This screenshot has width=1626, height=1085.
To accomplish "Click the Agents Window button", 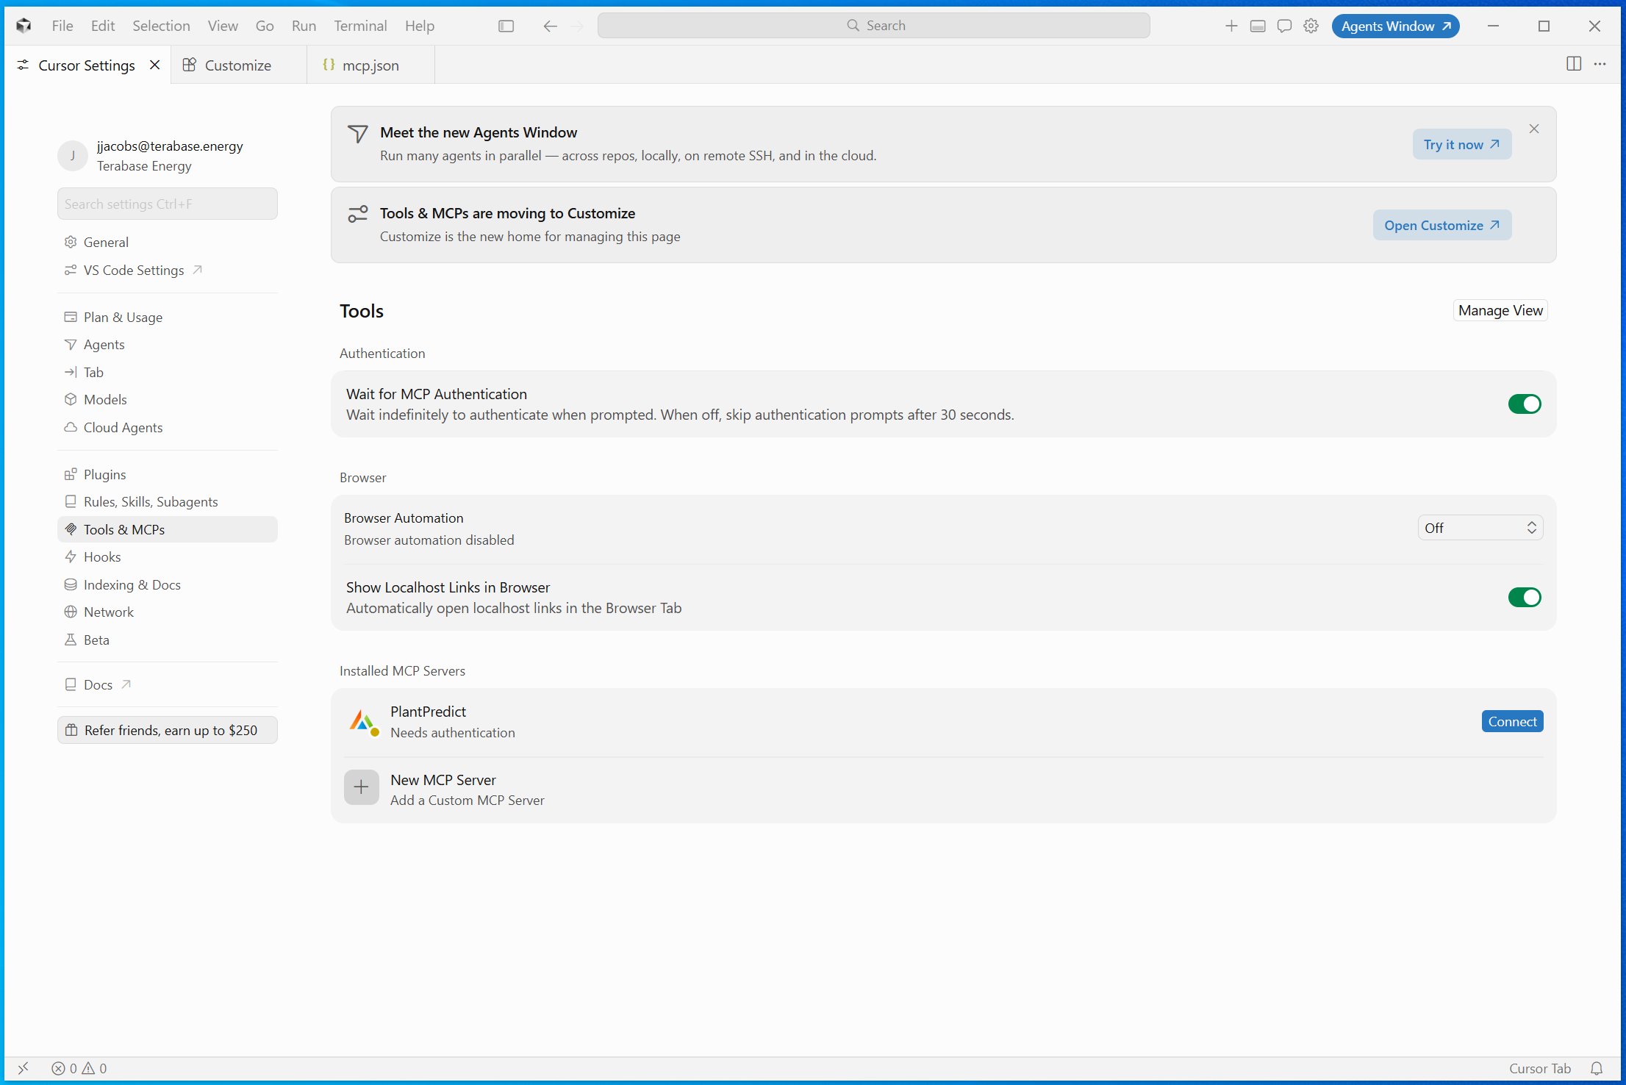I will (x=1395, y=26).
